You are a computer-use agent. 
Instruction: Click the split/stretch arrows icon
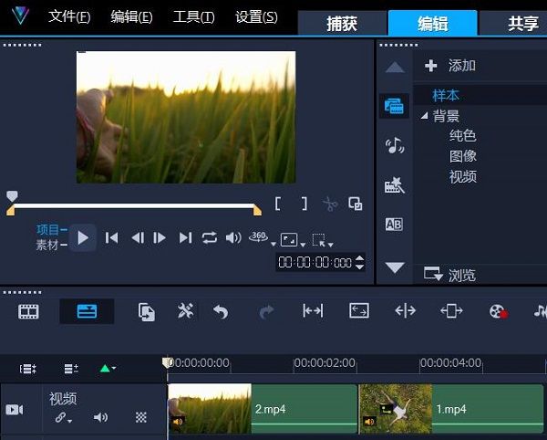click(405, 310)
